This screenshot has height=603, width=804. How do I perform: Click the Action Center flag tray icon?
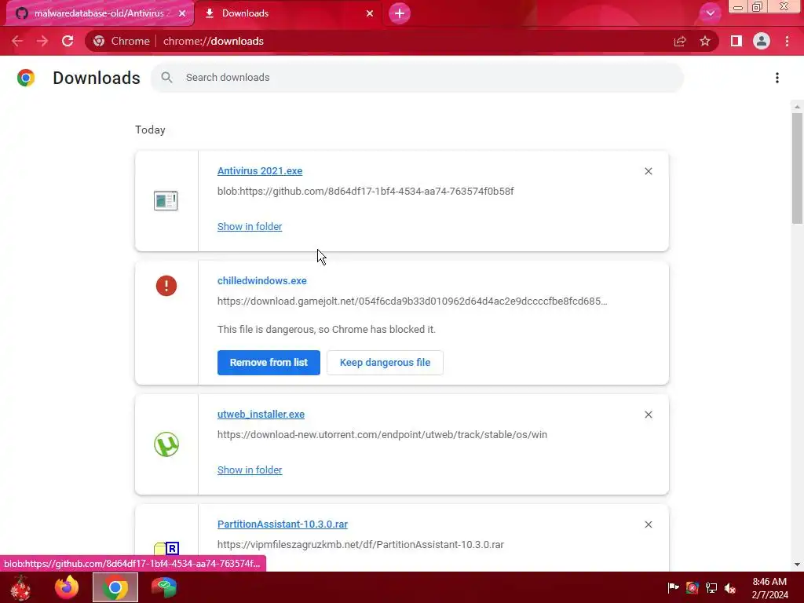tap(673, 587)
